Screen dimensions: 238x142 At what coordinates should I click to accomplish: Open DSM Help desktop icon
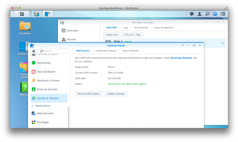pyautogui.click(x=24, y=89)
